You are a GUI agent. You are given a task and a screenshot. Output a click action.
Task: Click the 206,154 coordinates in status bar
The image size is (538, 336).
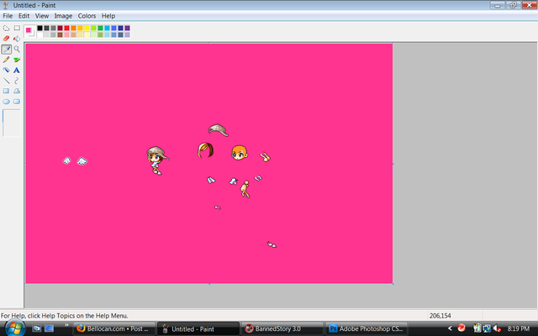click(440, 316)
